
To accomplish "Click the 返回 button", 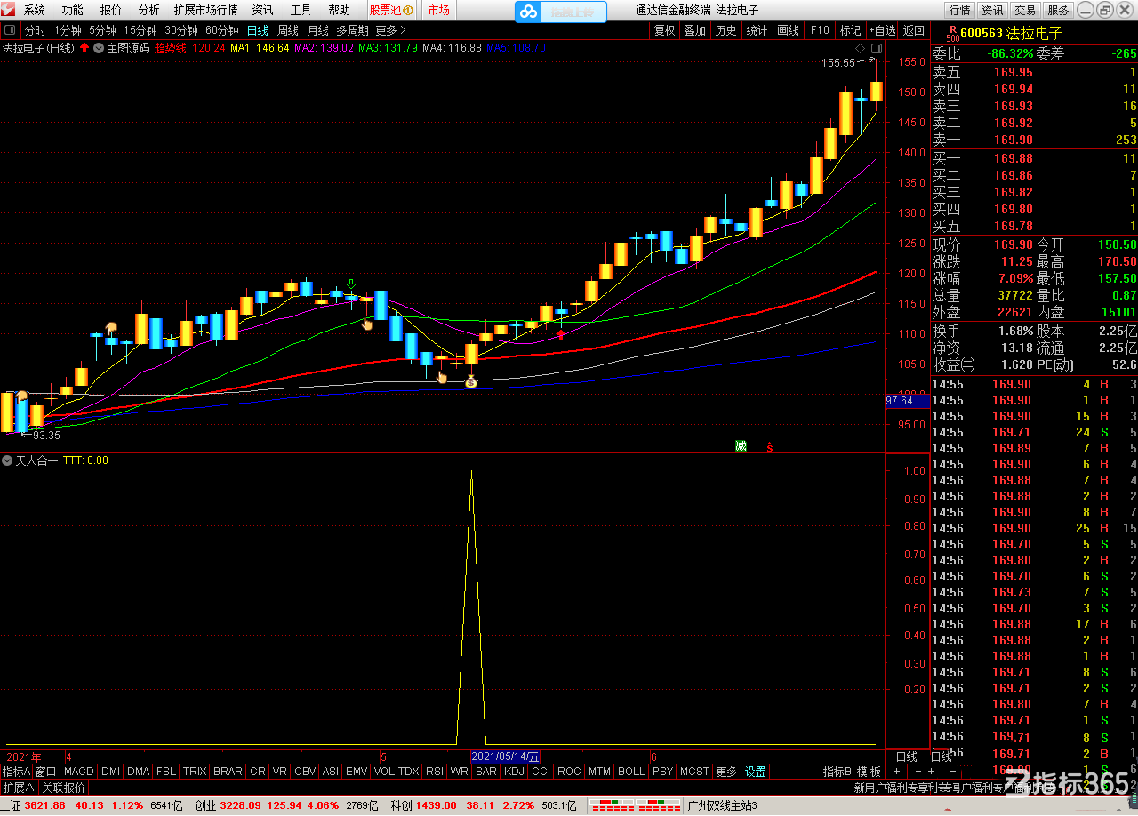I will 914,30.
